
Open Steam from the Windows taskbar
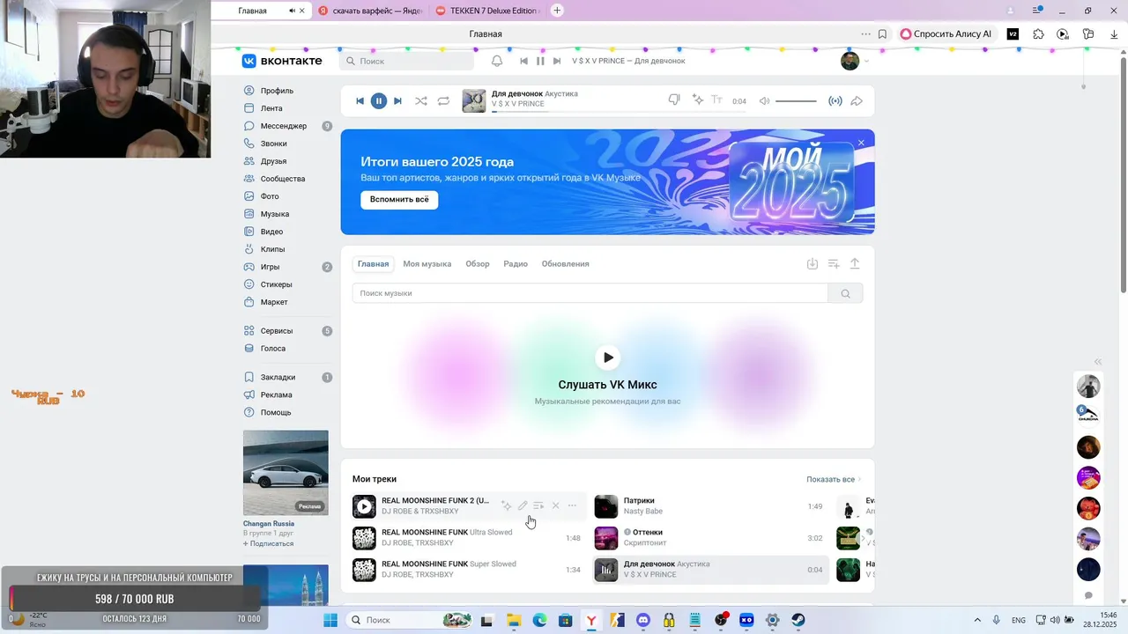798,620
